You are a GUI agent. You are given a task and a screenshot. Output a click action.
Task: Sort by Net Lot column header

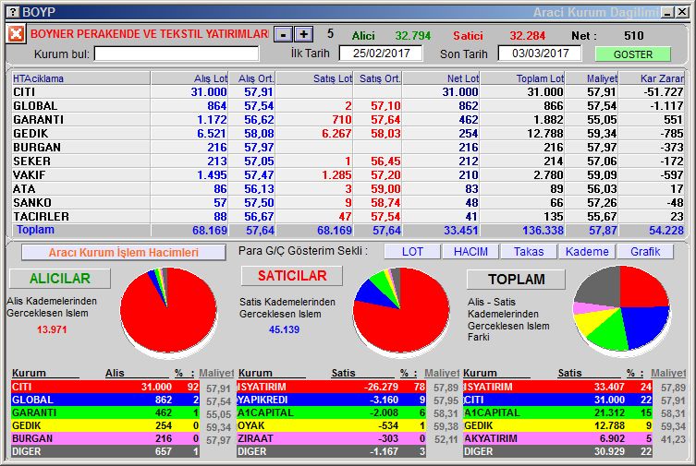[x=441, y=78]
